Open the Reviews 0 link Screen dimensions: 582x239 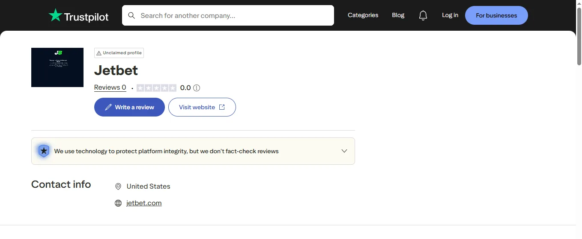110,87
